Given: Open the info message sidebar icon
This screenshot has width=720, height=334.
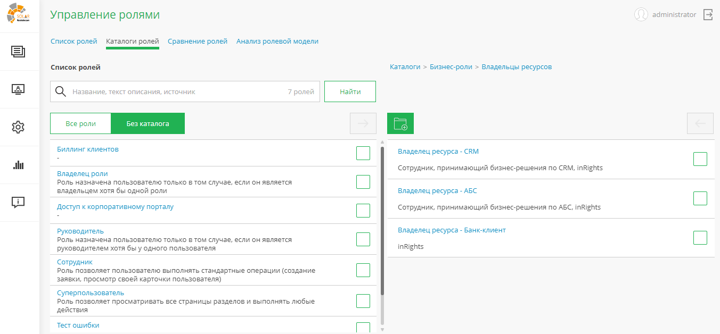Looking at the screenshot, I should point(18,202).
